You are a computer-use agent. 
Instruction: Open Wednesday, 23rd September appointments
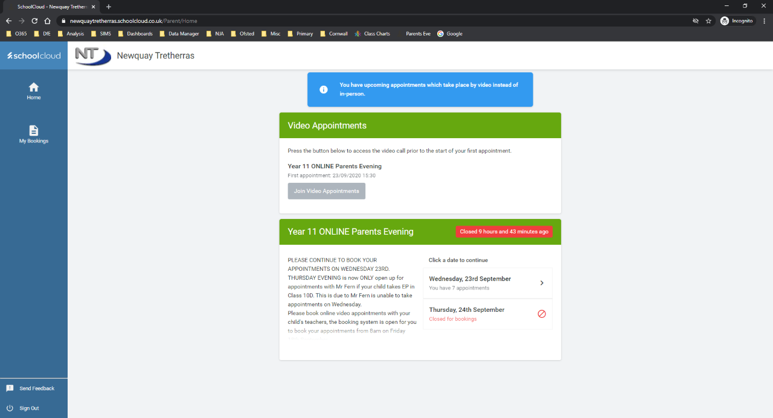[x=488, y=283]
